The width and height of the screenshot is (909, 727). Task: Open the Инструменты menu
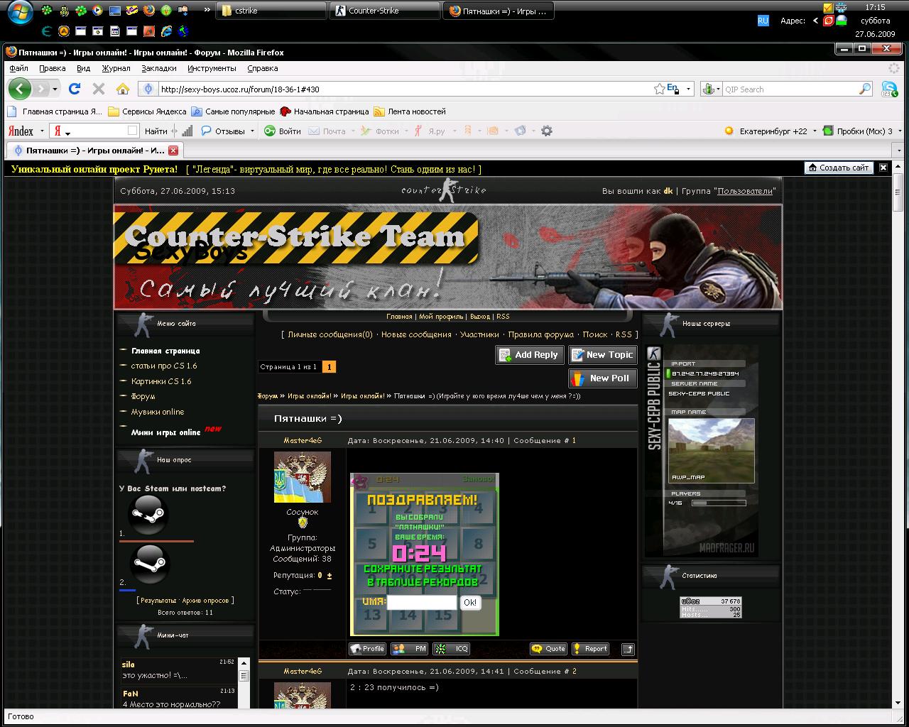212,68
